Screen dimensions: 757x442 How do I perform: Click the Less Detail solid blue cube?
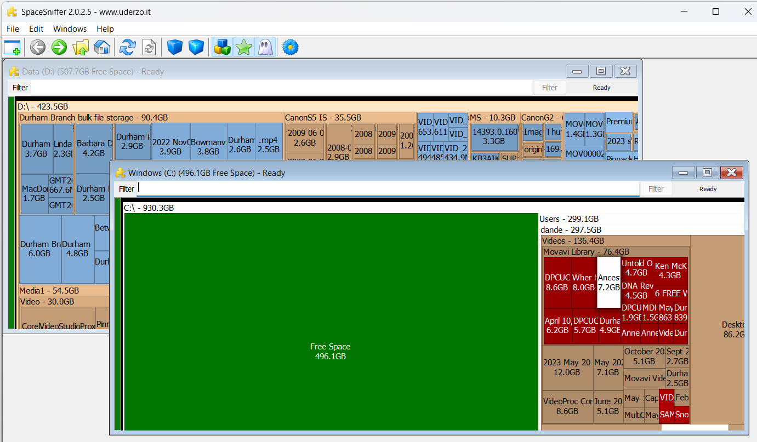click(x=174, y=48)
